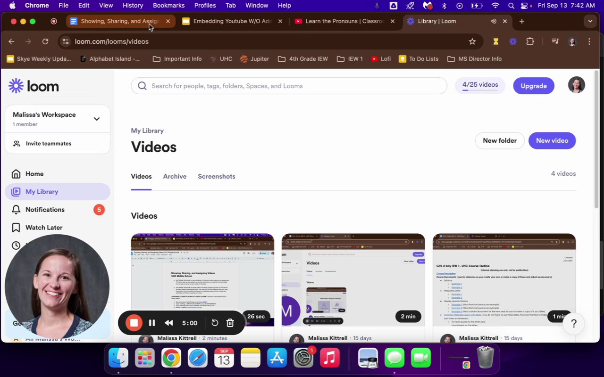Stop recording with the red stop button
The width and height of the screenshot is (604, 377).
134,323
